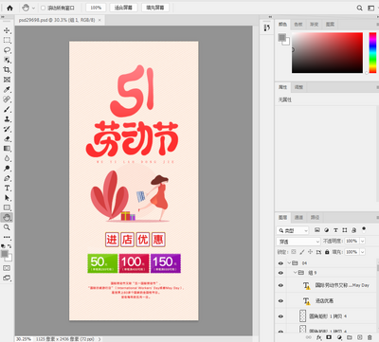Switch to Patterns tab
Viewport: 379px width, 342px height.
point(330,25)
